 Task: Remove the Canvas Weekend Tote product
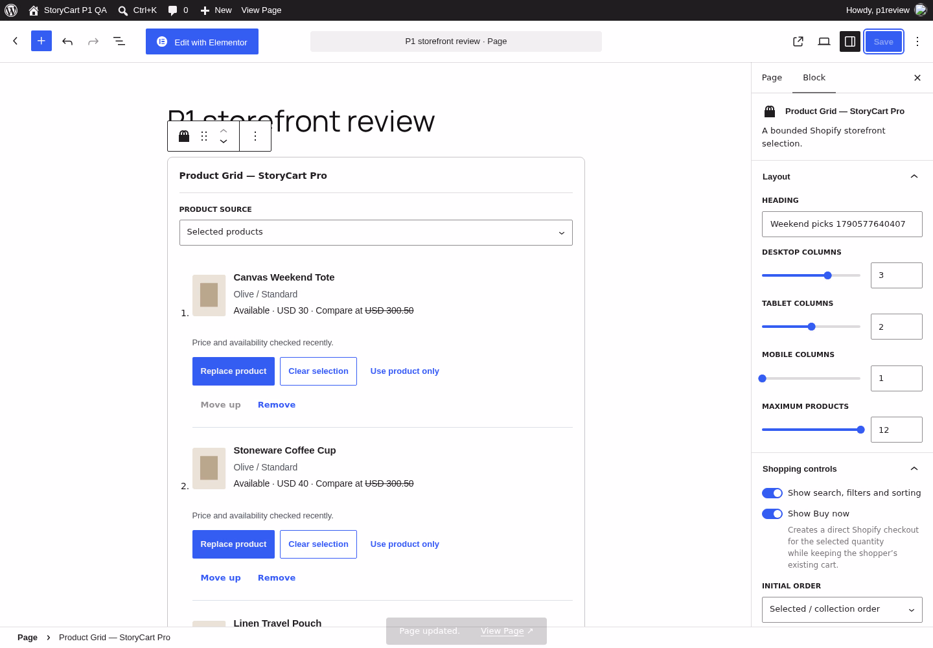[x=277, y=405]
